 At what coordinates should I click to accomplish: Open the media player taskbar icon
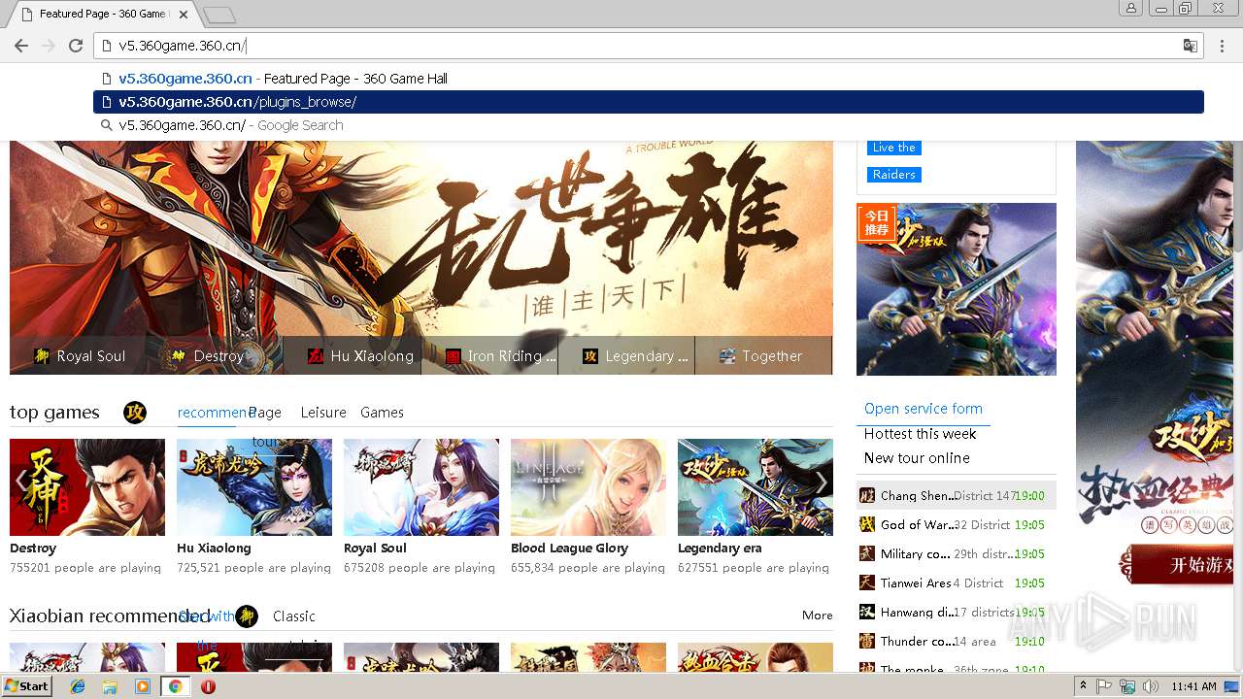[x=143, y=686]
